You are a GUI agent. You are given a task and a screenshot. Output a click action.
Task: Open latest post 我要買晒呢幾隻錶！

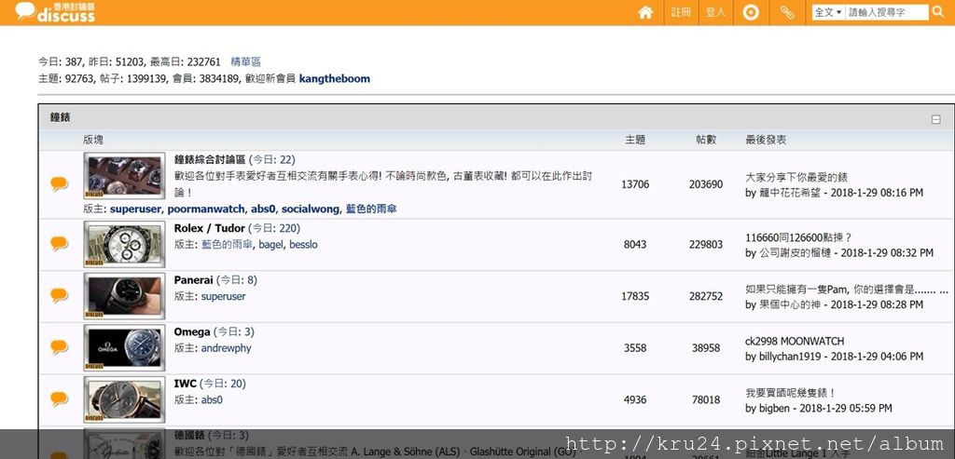[x=791, y=392]
